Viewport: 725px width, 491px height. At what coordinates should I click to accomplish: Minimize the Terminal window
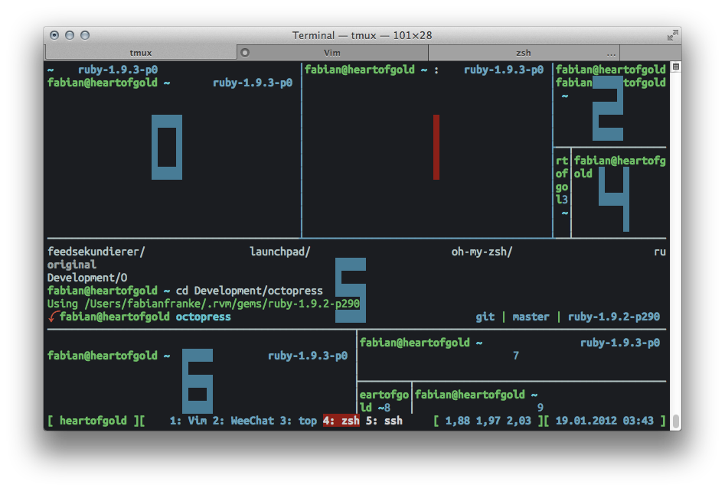point(70,35)
